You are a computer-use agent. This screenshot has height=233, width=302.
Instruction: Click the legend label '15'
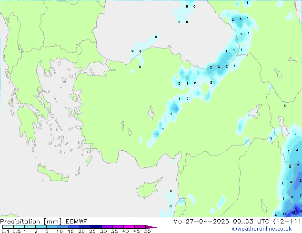coord(70,231)
